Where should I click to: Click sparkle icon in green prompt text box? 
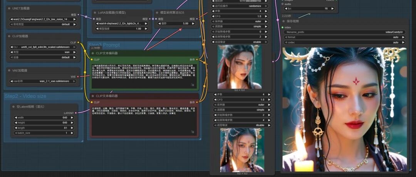point(193,85)
